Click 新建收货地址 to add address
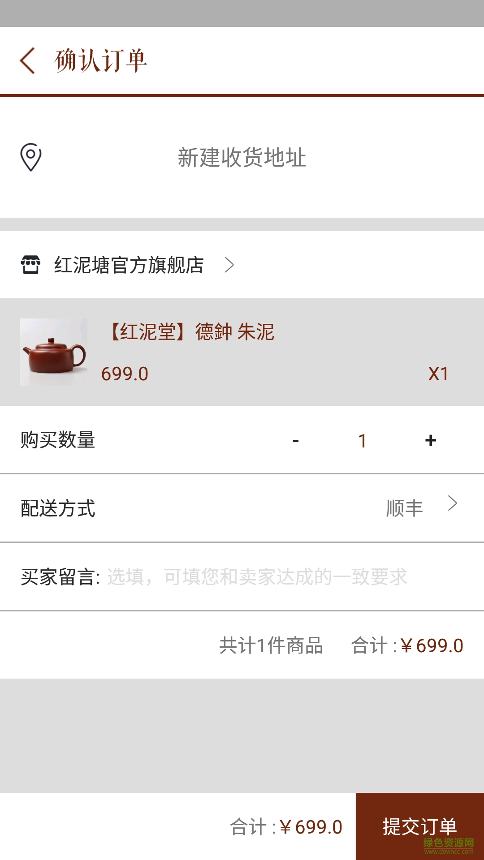 click(x=242, y=158)
